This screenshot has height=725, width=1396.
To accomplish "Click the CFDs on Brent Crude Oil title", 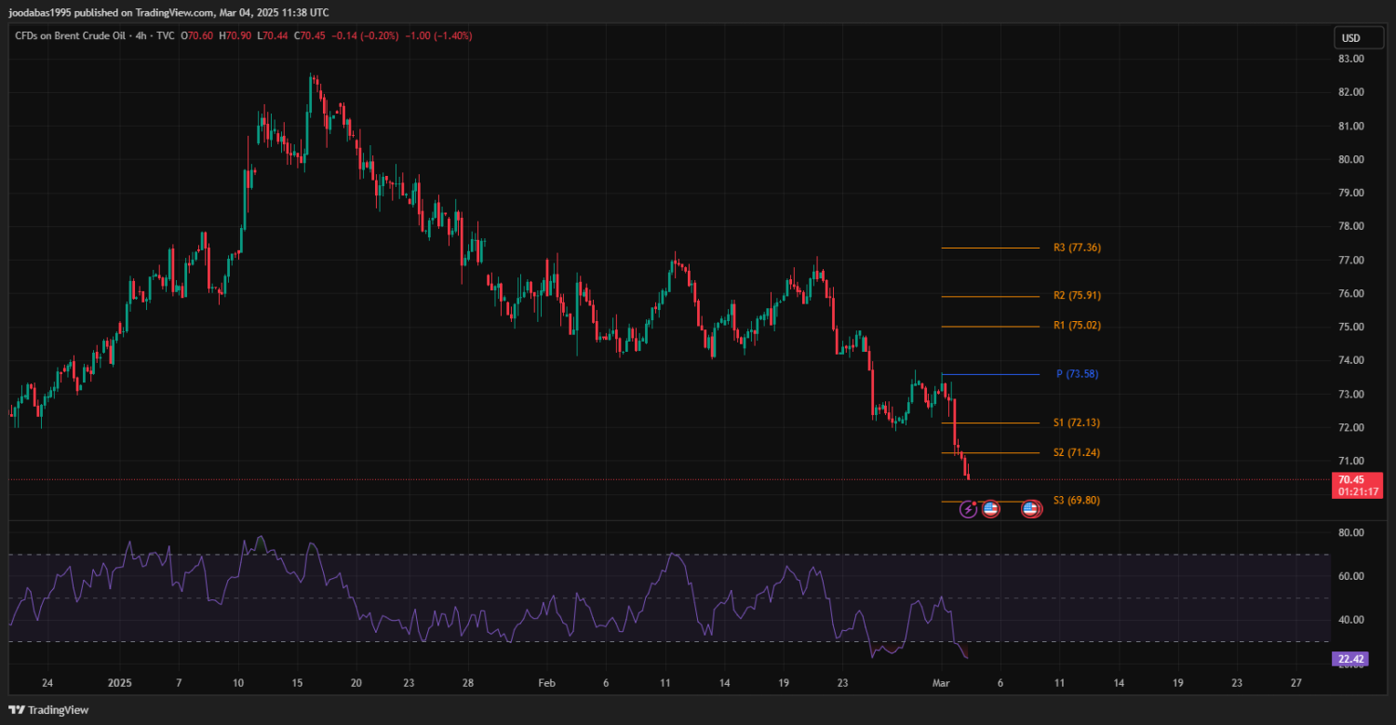I will pyautogui.click(x=70, y=35).
